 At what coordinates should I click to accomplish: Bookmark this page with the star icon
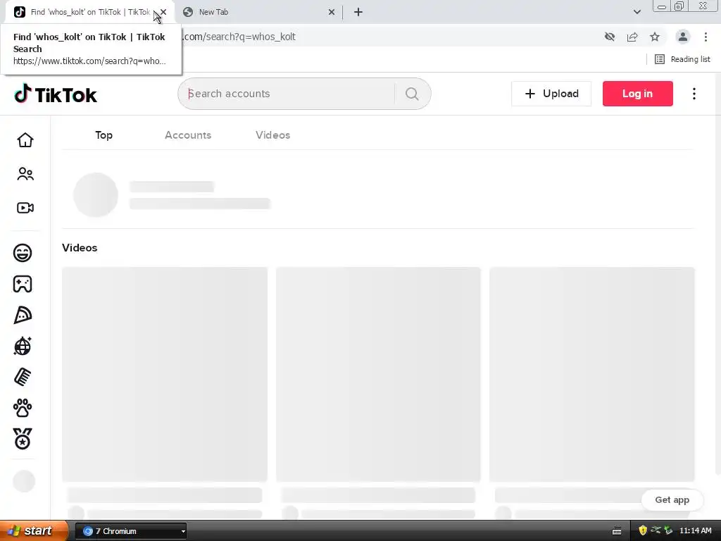click(655, 37)
